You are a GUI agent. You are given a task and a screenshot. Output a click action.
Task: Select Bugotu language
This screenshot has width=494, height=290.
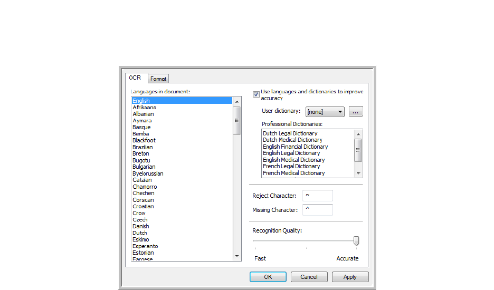coord(182,160)
